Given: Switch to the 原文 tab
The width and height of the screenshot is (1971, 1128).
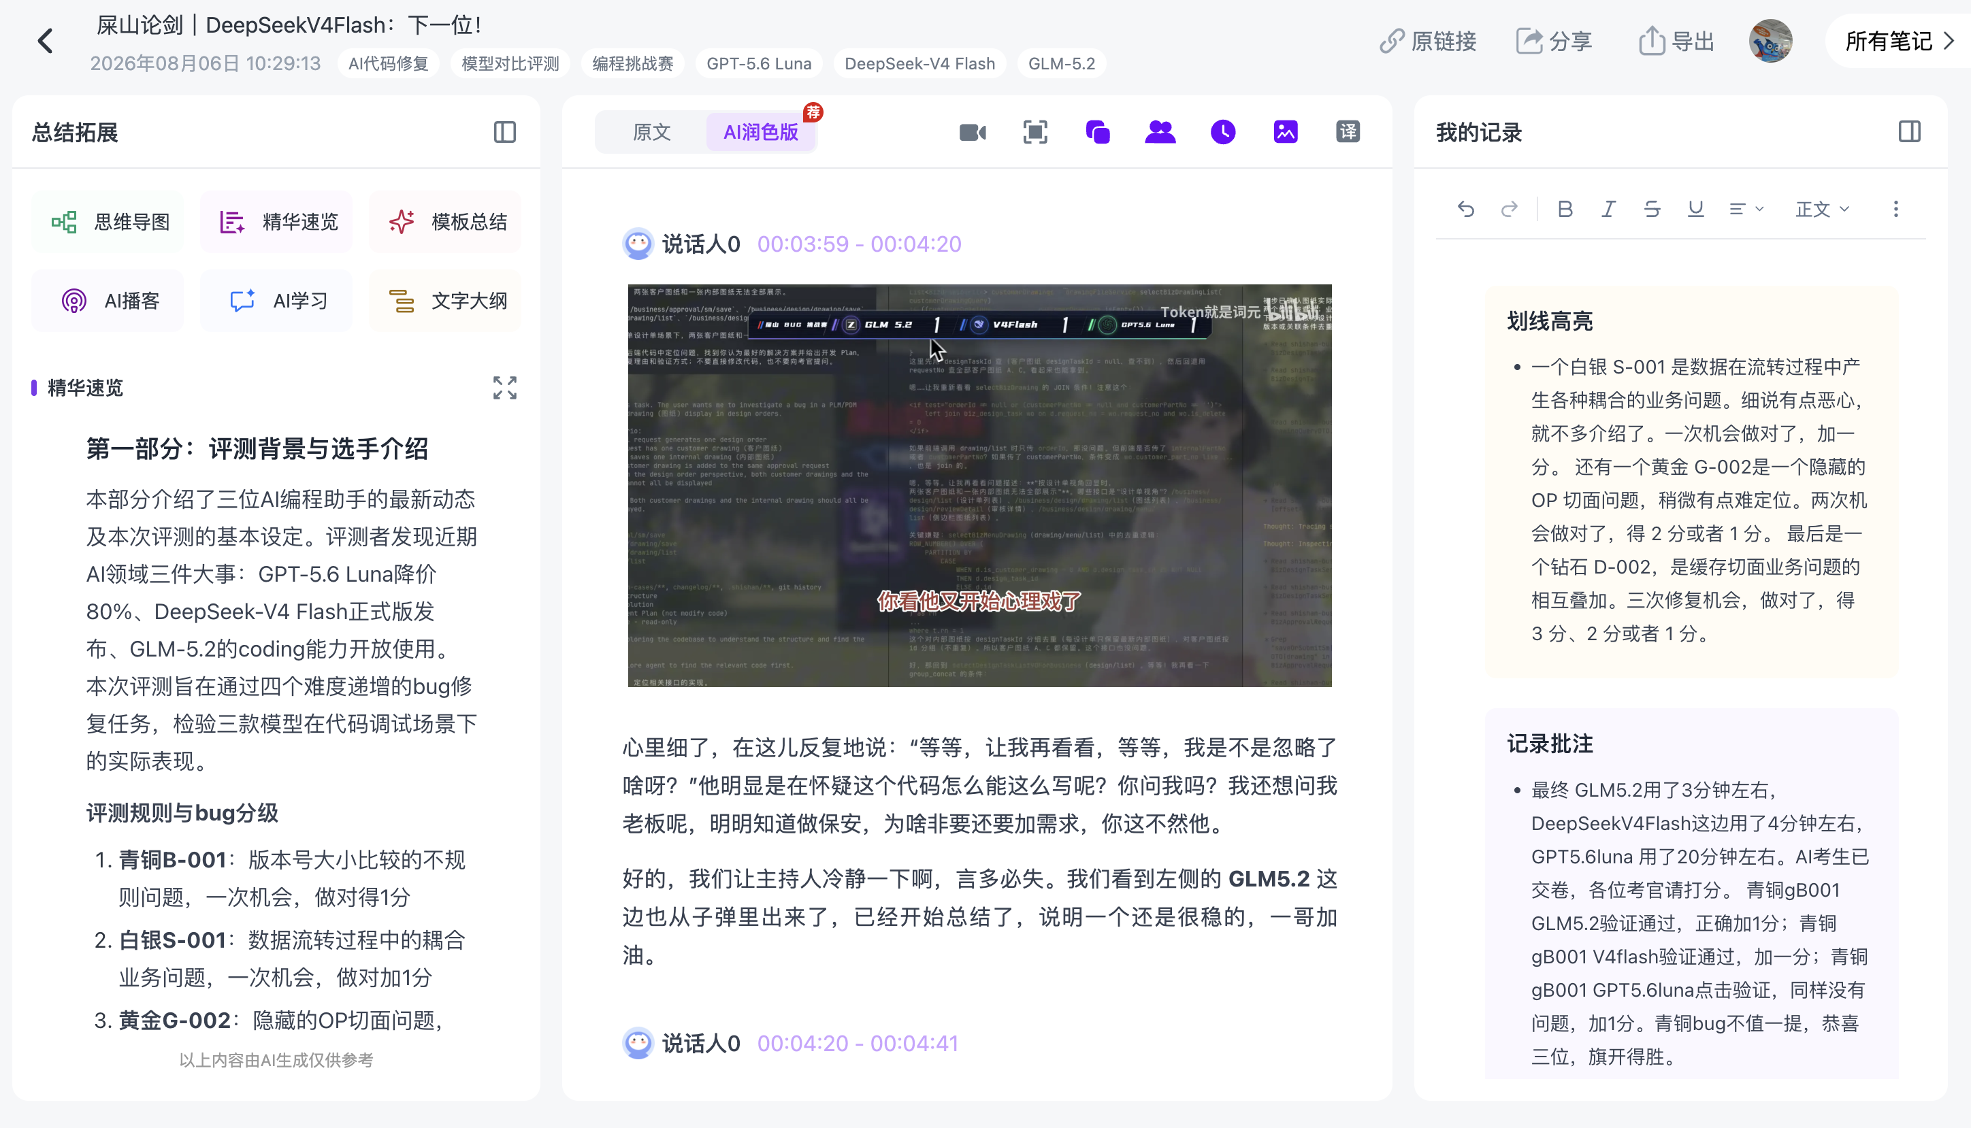Looking at the screenshot, I should pyautogui.click(x=651, y=133).
